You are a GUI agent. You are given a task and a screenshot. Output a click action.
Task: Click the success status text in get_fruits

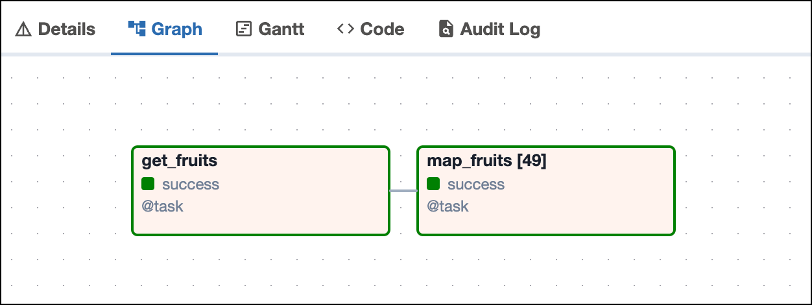191,184
